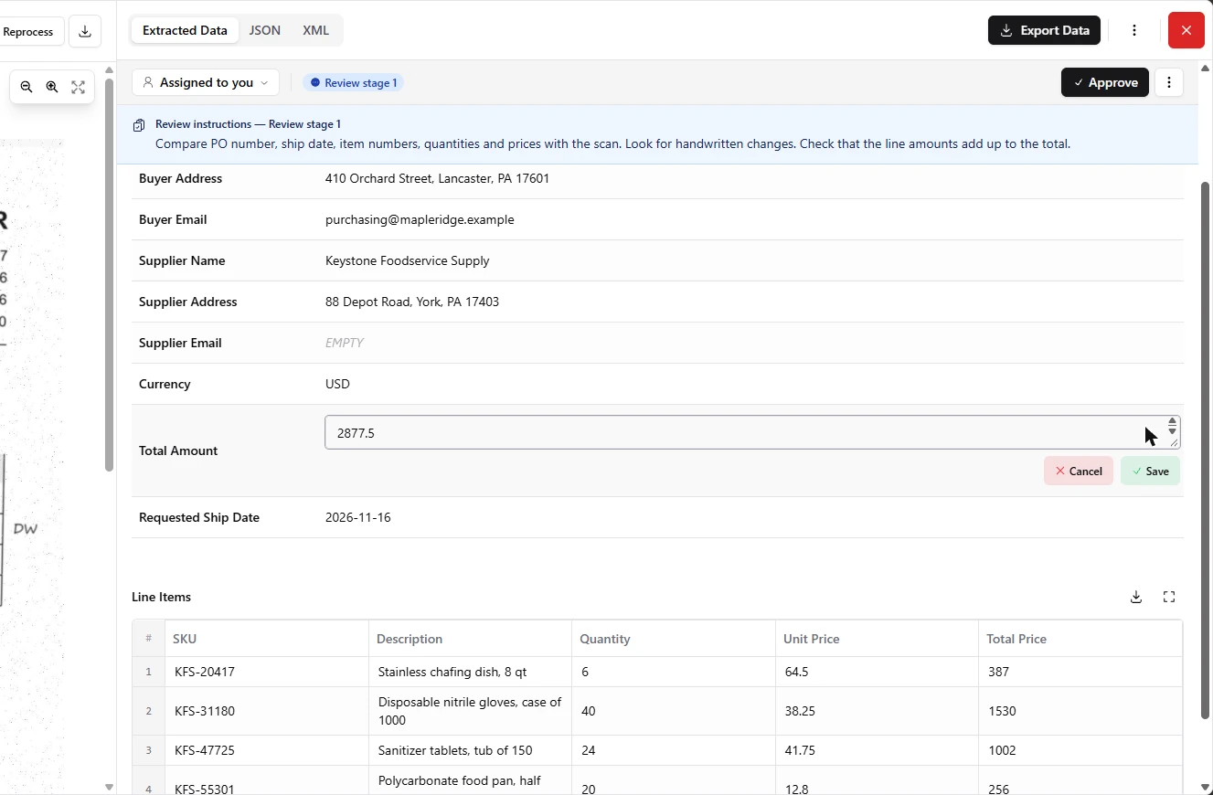Close the extraction panel
Image resolution: width=1213 pixels, height=795 pixels.
point(1186,30)
